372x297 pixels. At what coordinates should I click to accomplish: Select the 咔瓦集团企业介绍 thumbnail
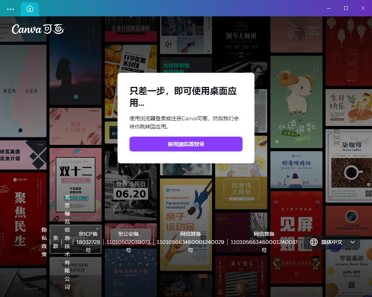(23, 155)
